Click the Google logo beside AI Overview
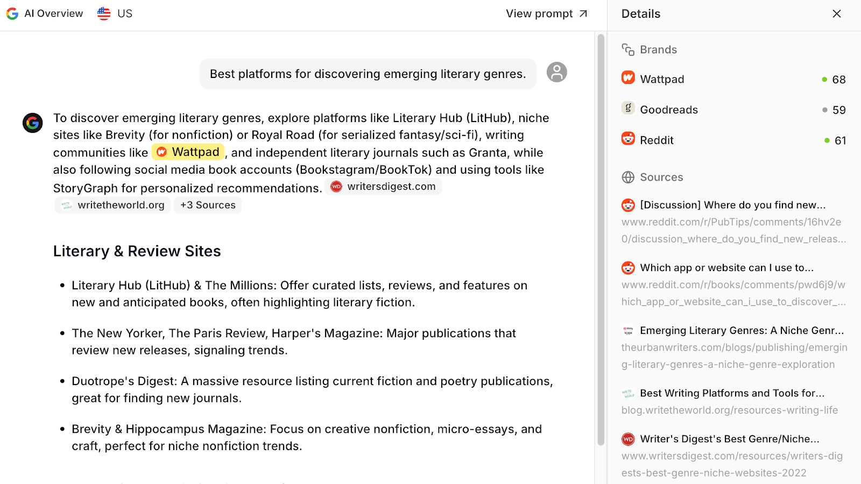The image size is (861, 484). pyautogui.click(x=12, y=14)
